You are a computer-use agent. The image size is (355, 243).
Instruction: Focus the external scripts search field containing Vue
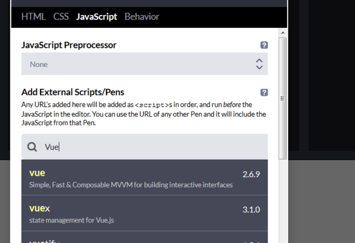tap(145, 146)
